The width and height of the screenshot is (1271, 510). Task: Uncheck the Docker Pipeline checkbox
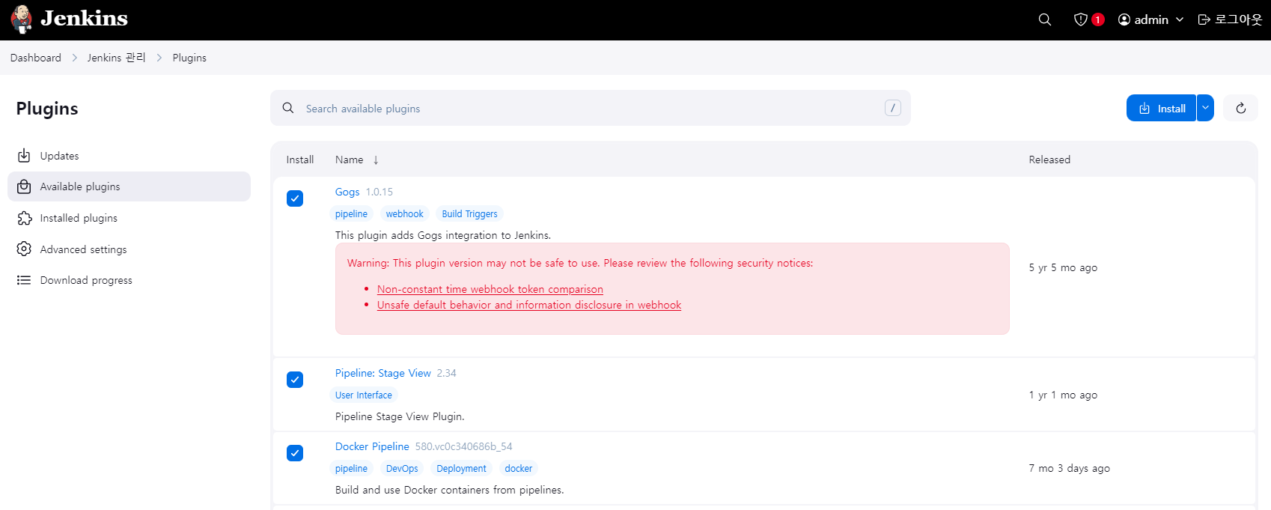[295, 453]
